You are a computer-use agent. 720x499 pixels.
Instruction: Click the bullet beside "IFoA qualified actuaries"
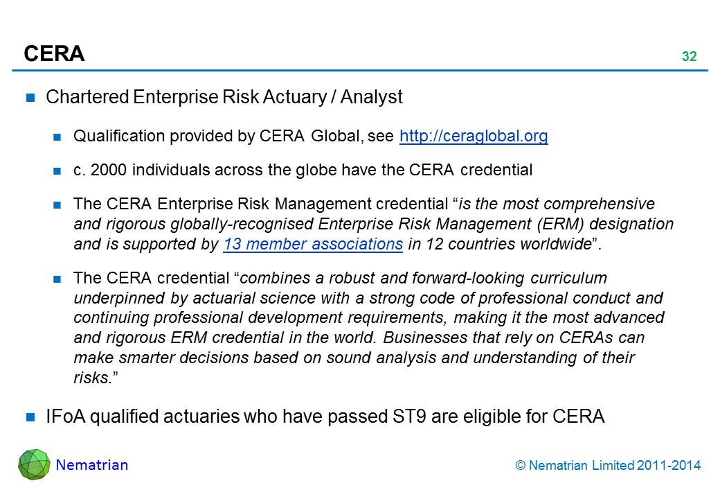coord(31,417)
